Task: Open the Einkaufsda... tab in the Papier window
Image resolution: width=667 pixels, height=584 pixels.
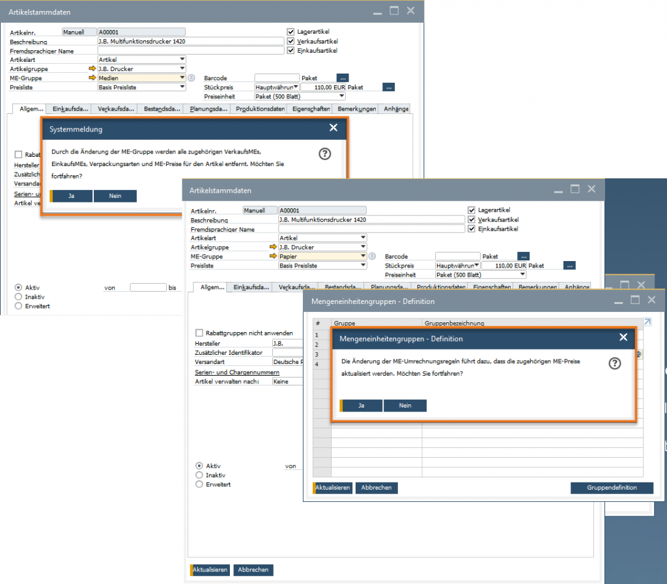Action: click(251, 287)
